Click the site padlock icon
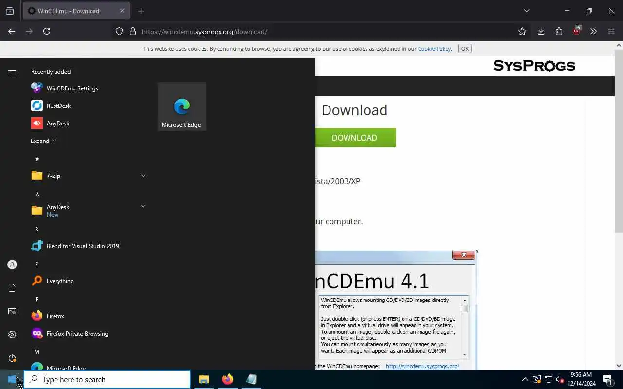This screenshot has width=623, height=389. click(x=132, y=32)
